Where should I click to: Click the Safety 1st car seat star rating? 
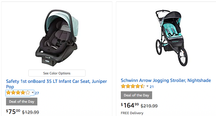coord(18,92)
